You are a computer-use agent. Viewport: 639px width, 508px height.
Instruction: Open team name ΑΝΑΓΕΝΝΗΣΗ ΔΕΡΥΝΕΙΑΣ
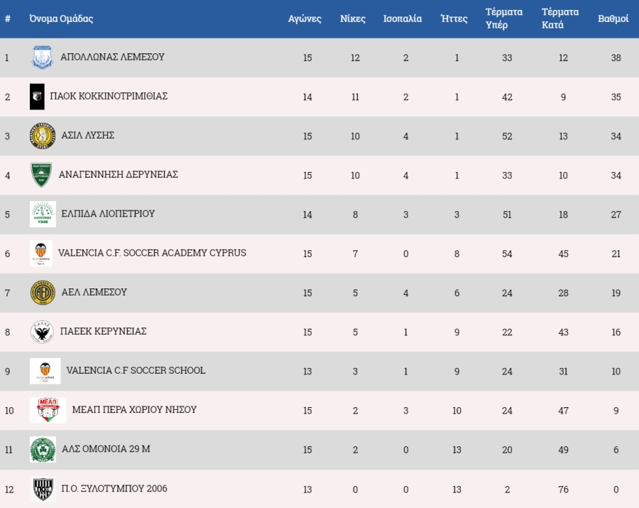pos(118,175)
